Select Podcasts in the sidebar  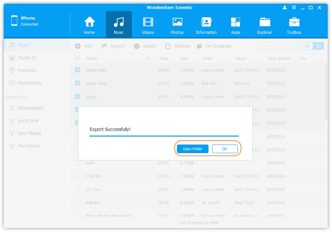pyautogui.click(x=27, y=71)
